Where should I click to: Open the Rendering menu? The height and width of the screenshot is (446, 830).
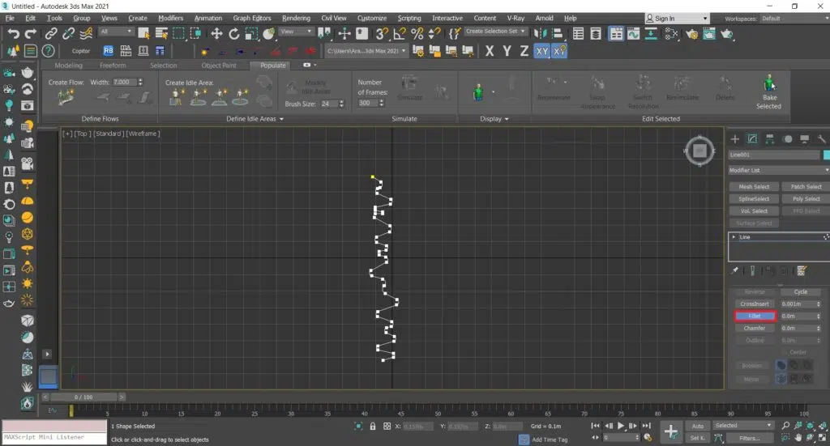tap(295, 18)
